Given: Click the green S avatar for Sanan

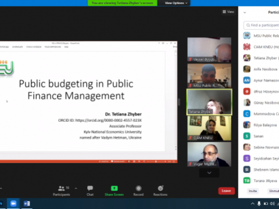Looking at the screenshot, I should [247, 136].
